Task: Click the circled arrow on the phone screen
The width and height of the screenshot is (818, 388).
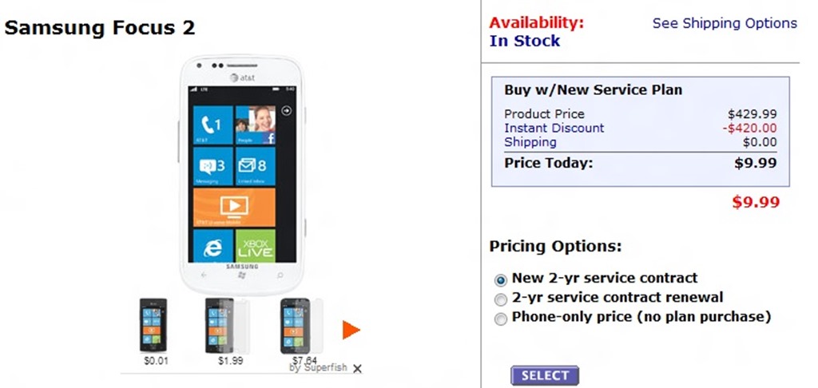Action: point(286,111)
